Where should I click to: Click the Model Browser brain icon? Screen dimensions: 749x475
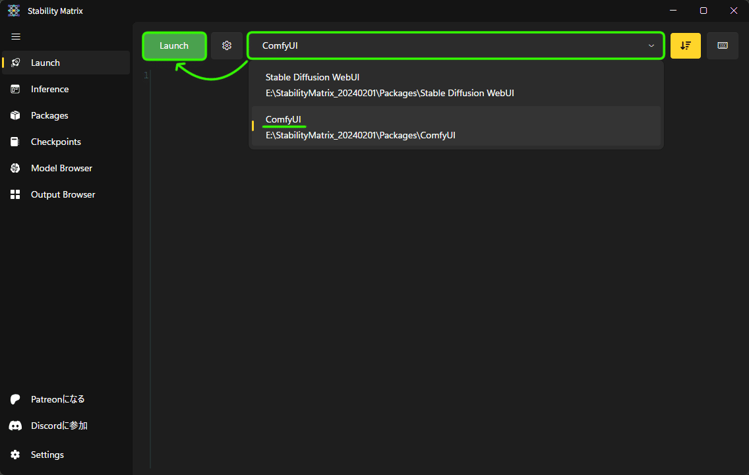[15, 168]
